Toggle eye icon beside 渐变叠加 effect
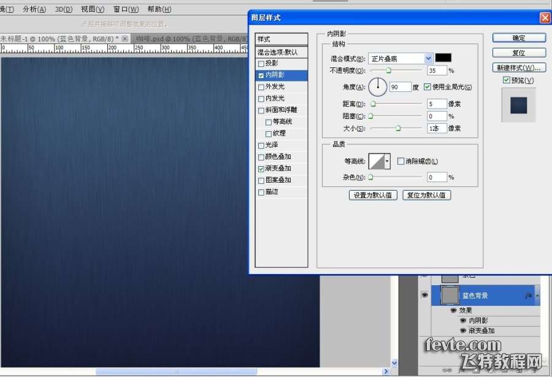This screenshot has height=377, width=552. click(x=463, y=331)
